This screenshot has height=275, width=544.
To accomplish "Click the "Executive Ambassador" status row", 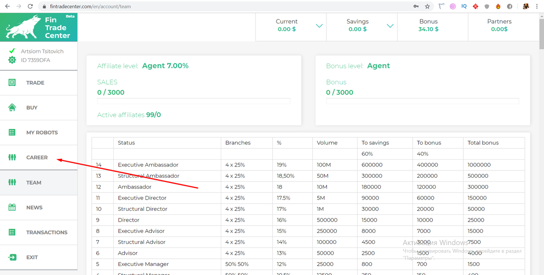I will 308,165.
